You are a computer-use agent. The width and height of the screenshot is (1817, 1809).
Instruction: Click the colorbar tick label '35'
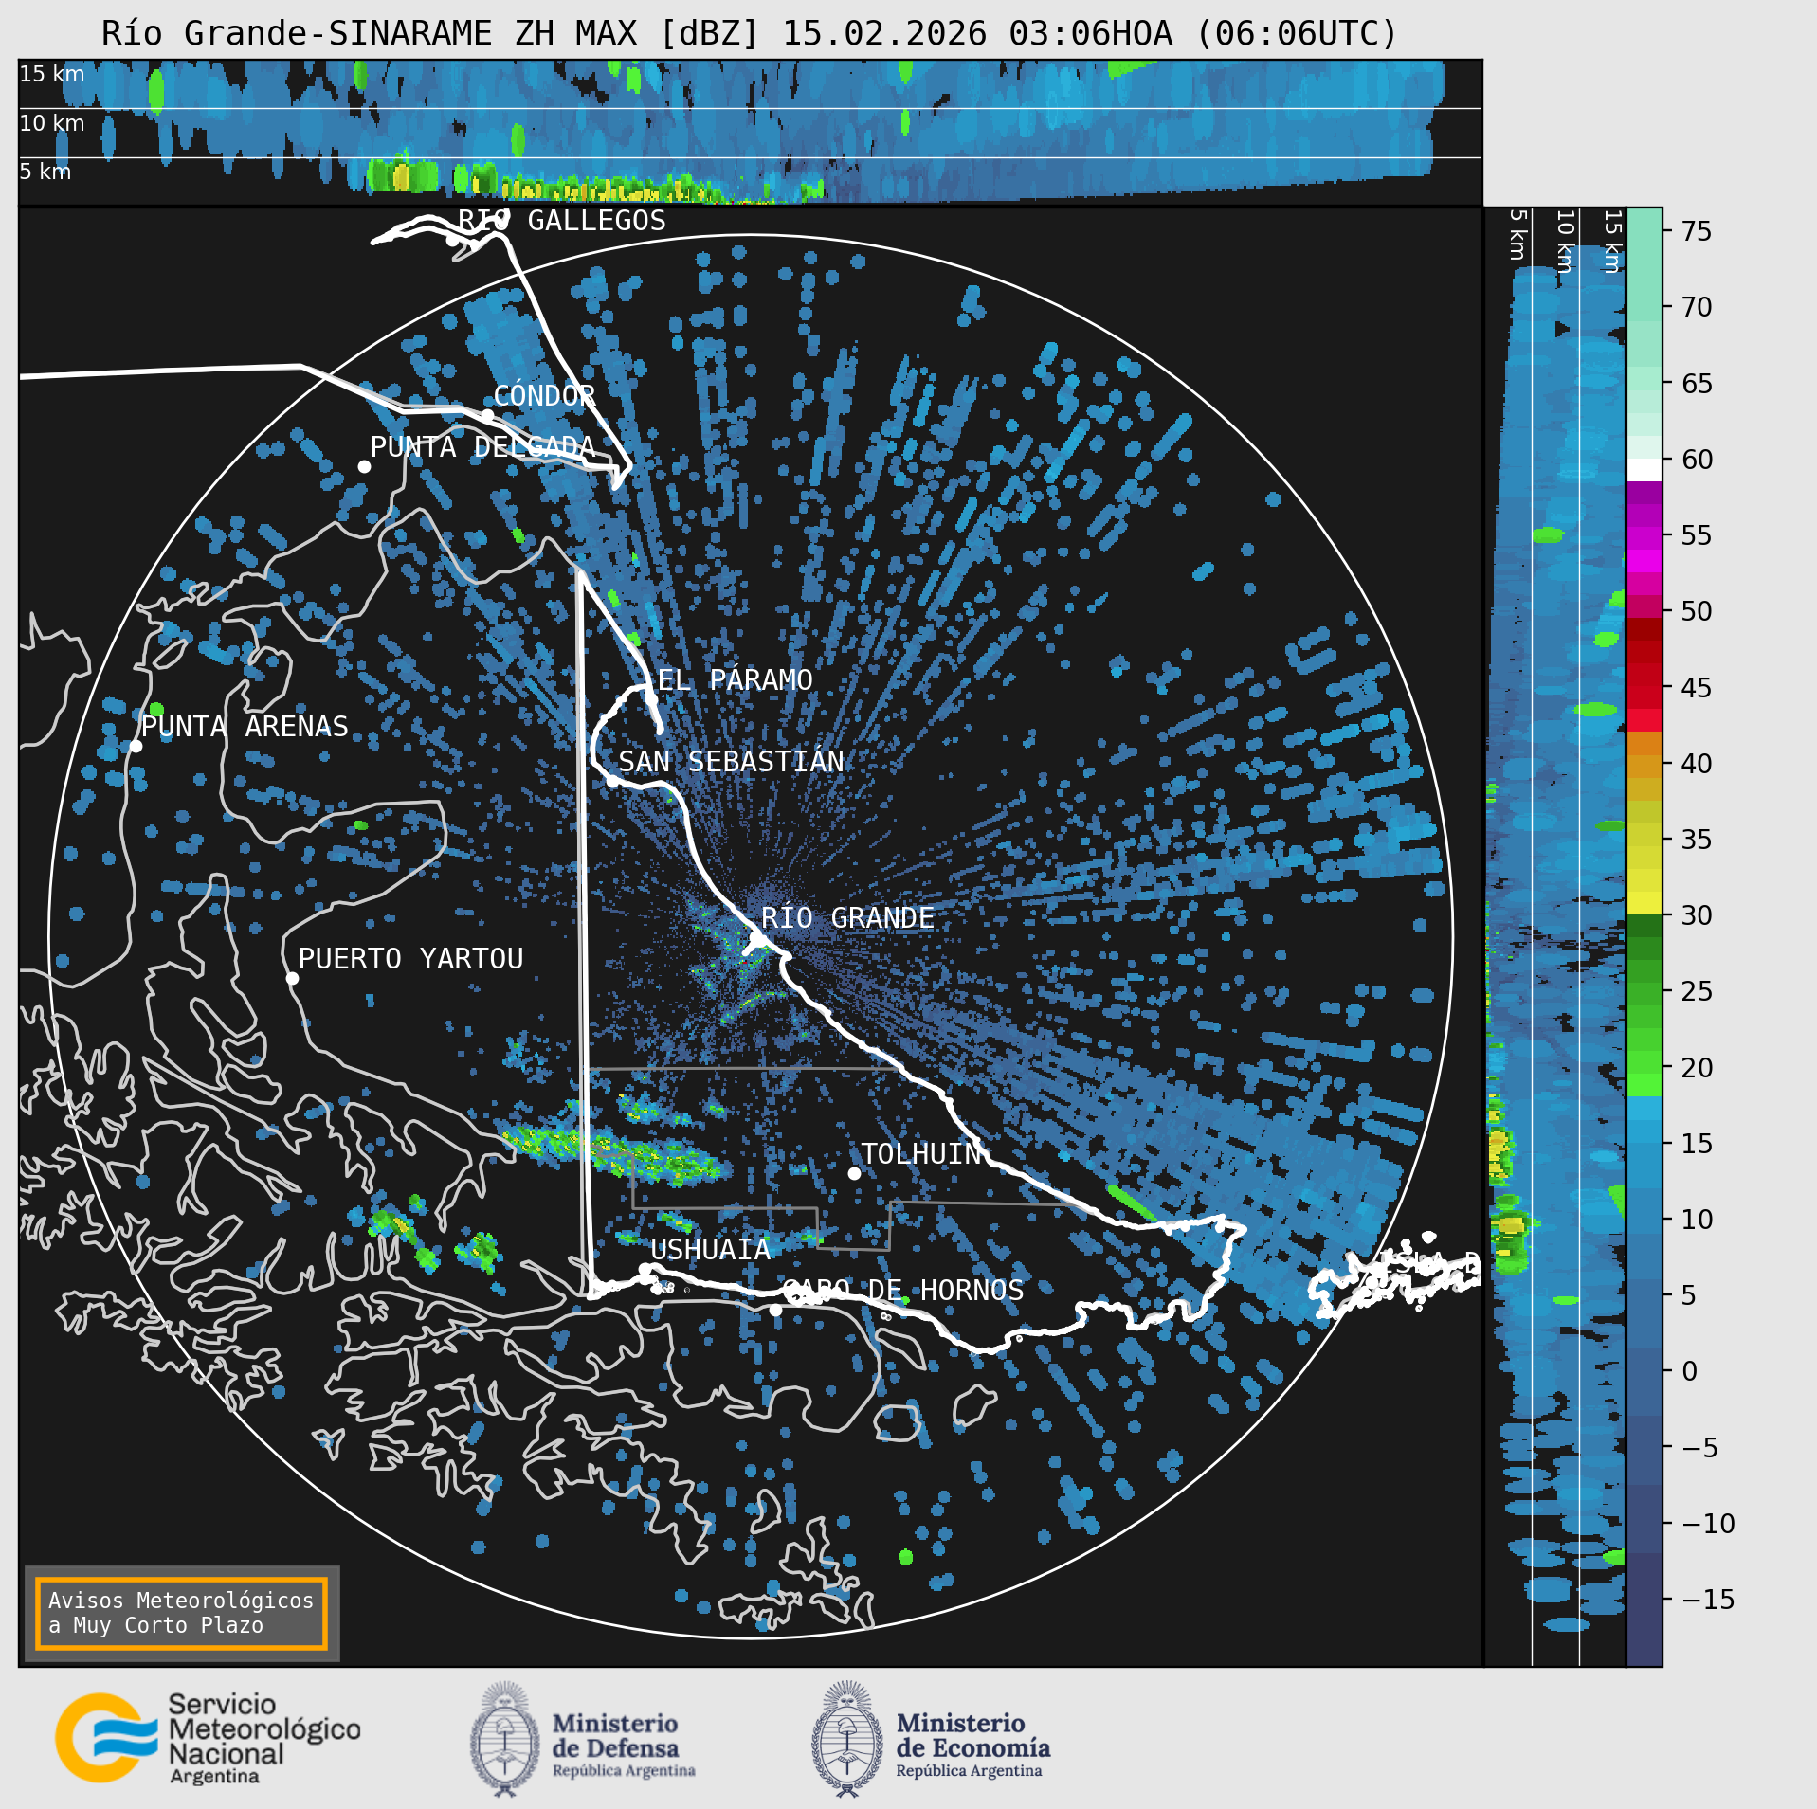point(1697,840)
